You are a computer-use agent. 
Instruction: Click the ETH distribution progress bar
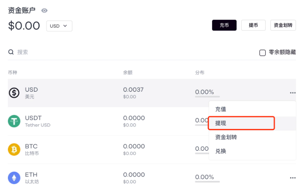coord(207,182)
